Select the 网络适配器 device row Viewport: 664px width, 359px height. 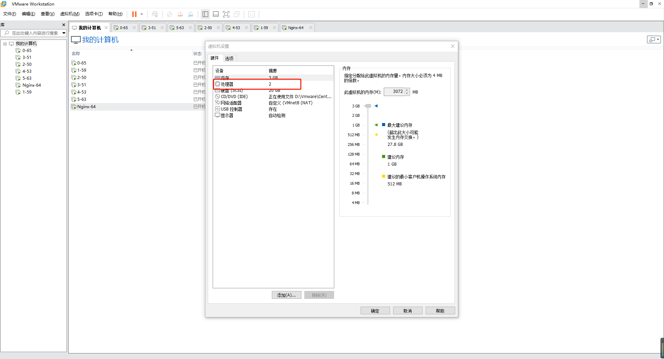[274, 103]
